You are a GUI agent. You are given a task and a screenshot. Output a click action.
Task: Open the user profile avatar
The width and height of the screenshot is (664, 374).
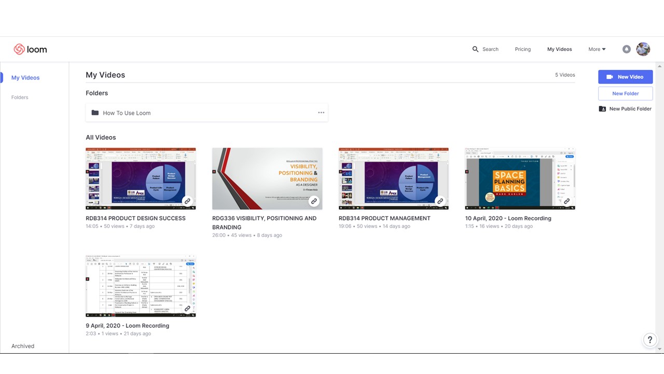(x=643, y=49)
